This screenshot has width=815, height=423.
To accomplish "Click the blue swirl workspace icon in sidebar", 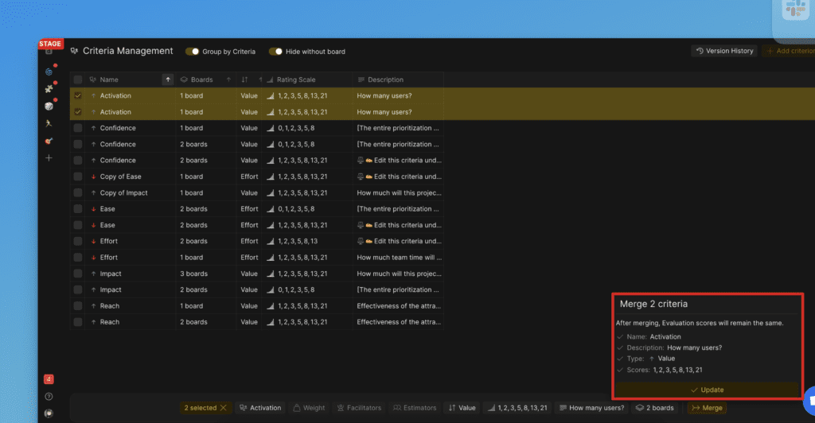I will (x=49, y=72).
